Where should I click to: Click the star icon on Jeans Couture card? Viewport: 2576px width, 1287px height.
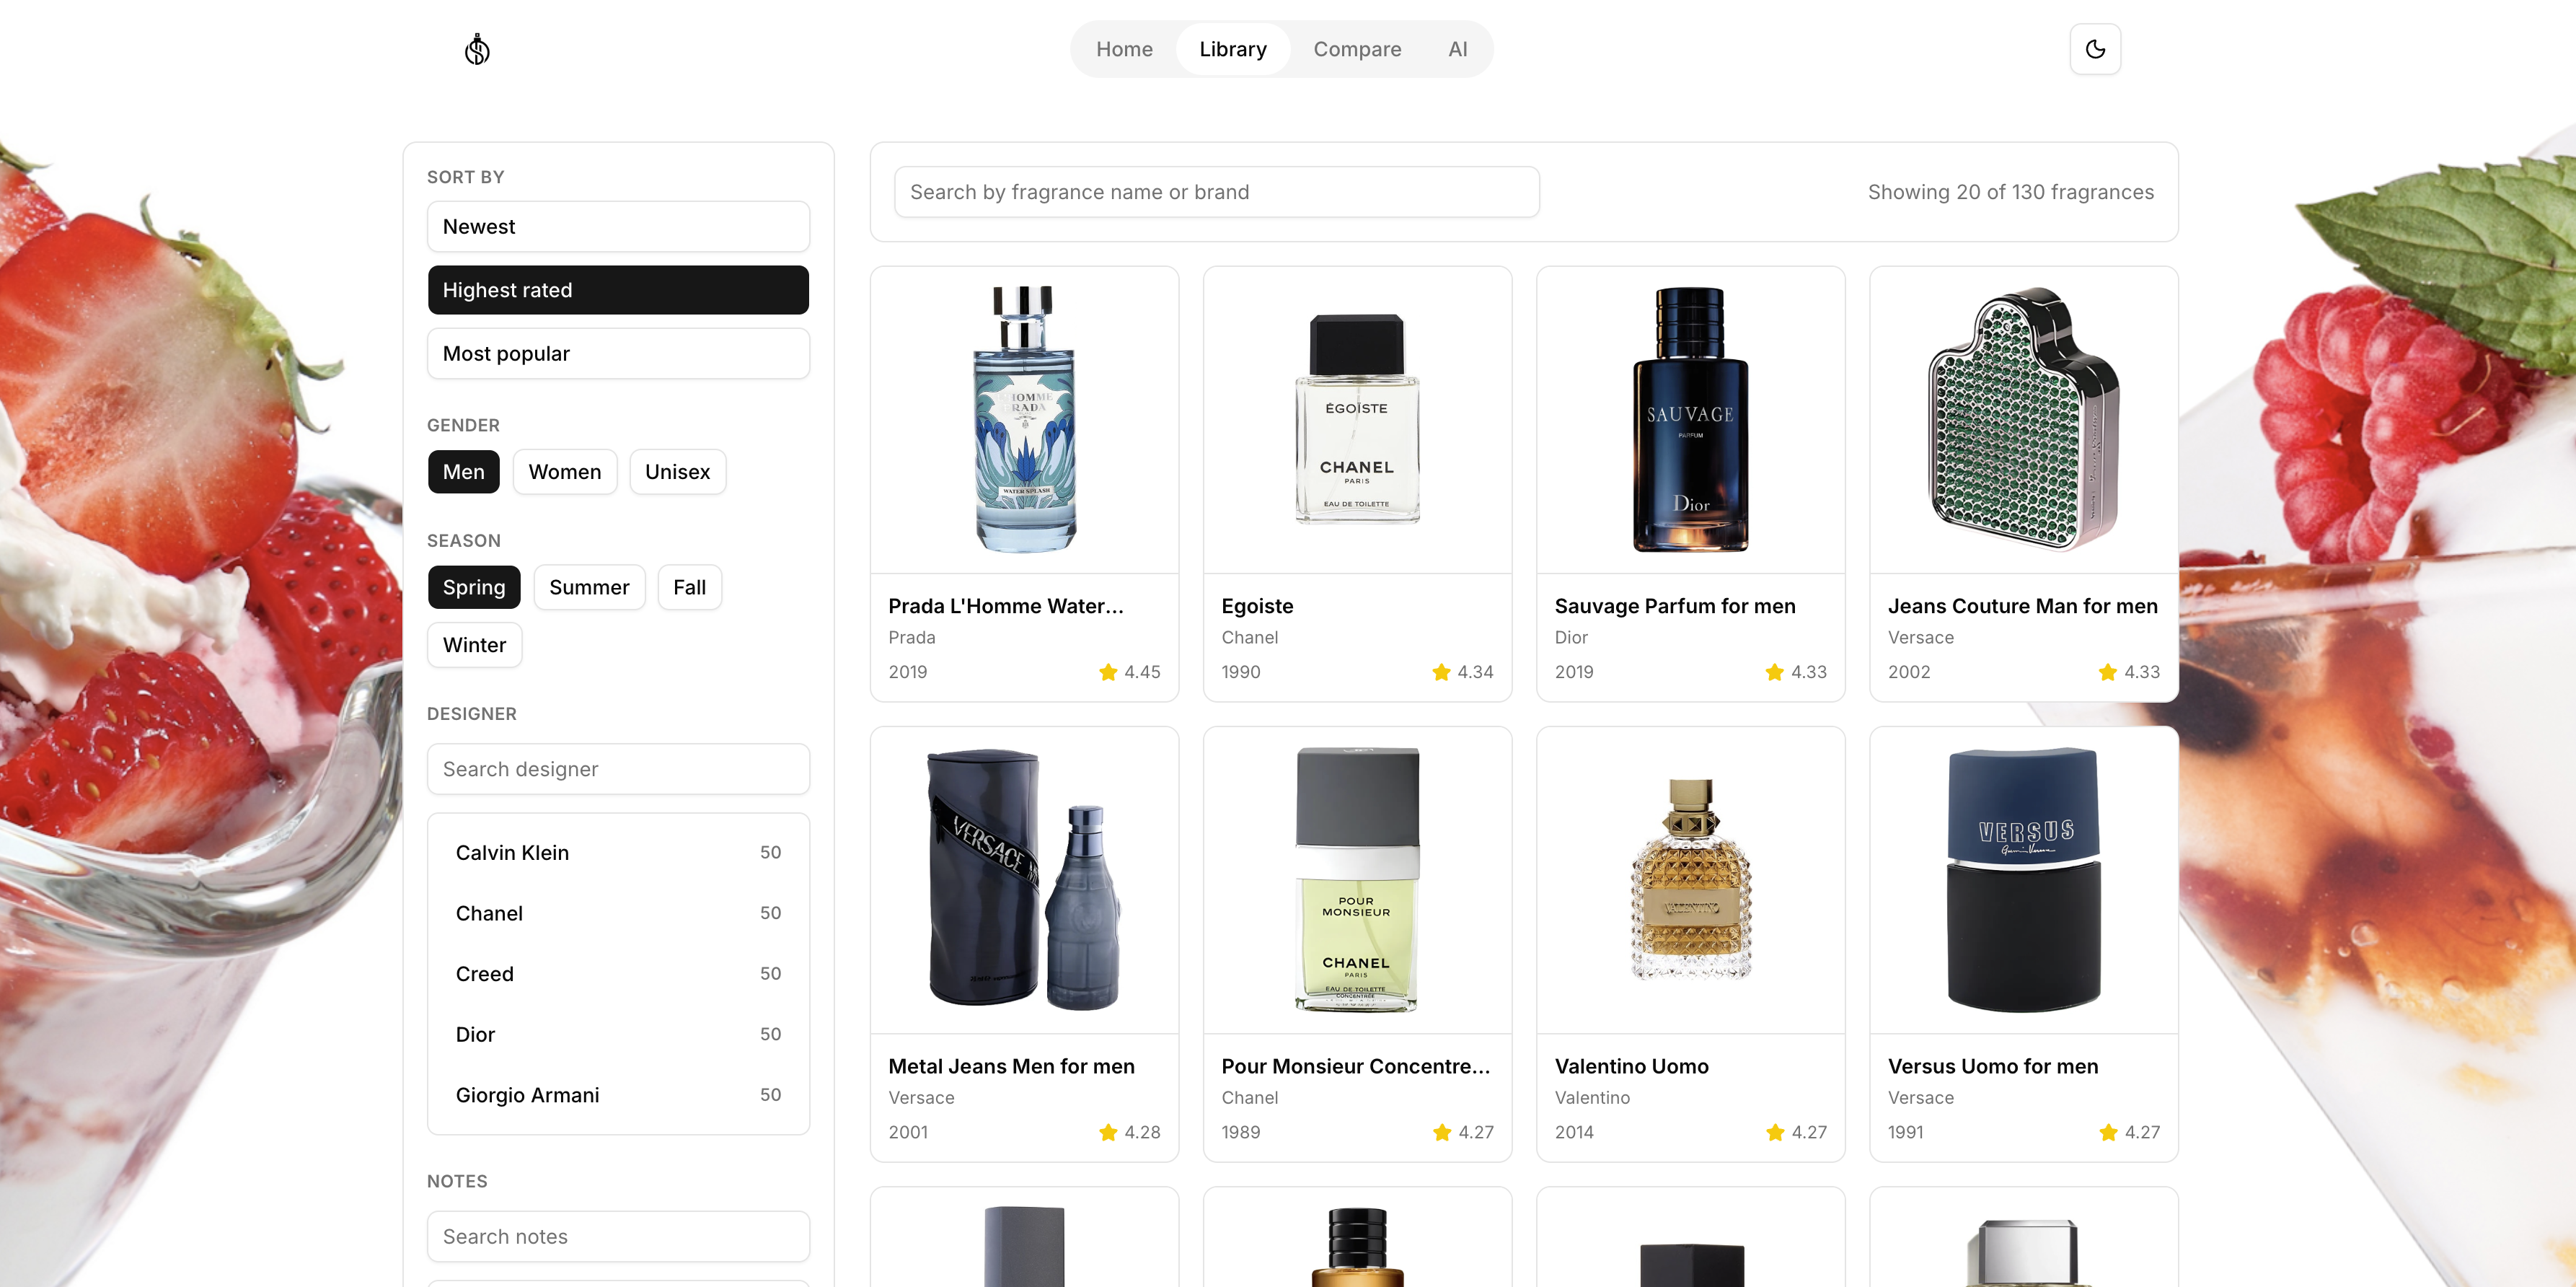[2108, 672]
